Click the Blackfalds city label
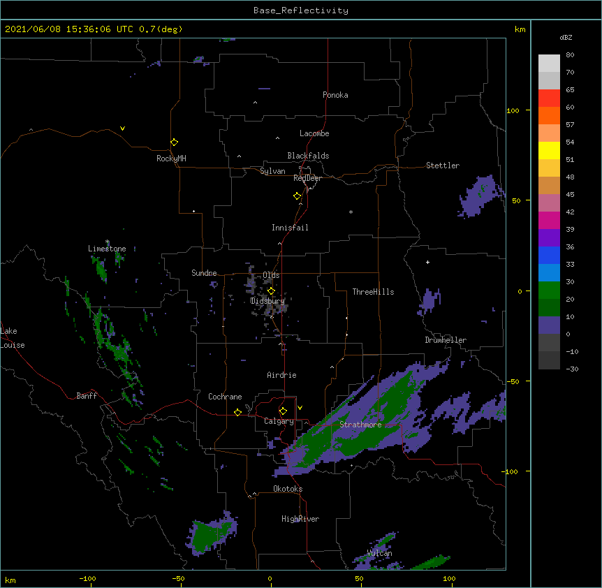 [308, 156]
